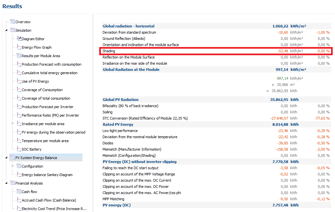Viewport: 335px width, 212px height.
Task: Click the Overview table icon
Action: coord(13,22)
